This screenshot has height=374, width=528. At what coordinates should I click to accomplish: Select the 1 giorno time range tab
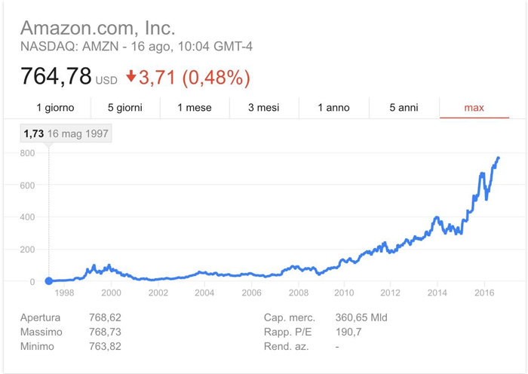click(x=55, y=108)
